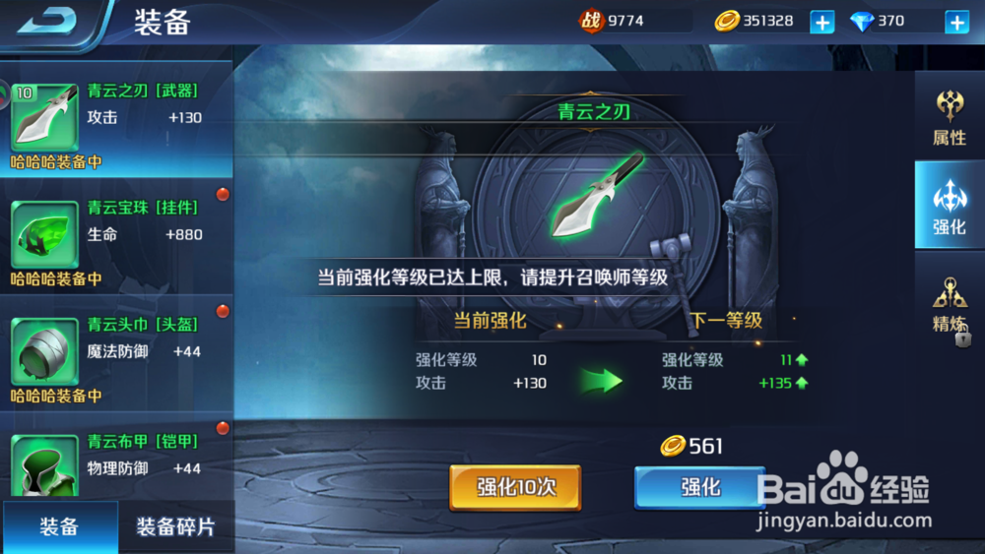Select 青云头巾 helmet icon
The width and height of the screenshot is (985, 554).
[x=44, y=351]
